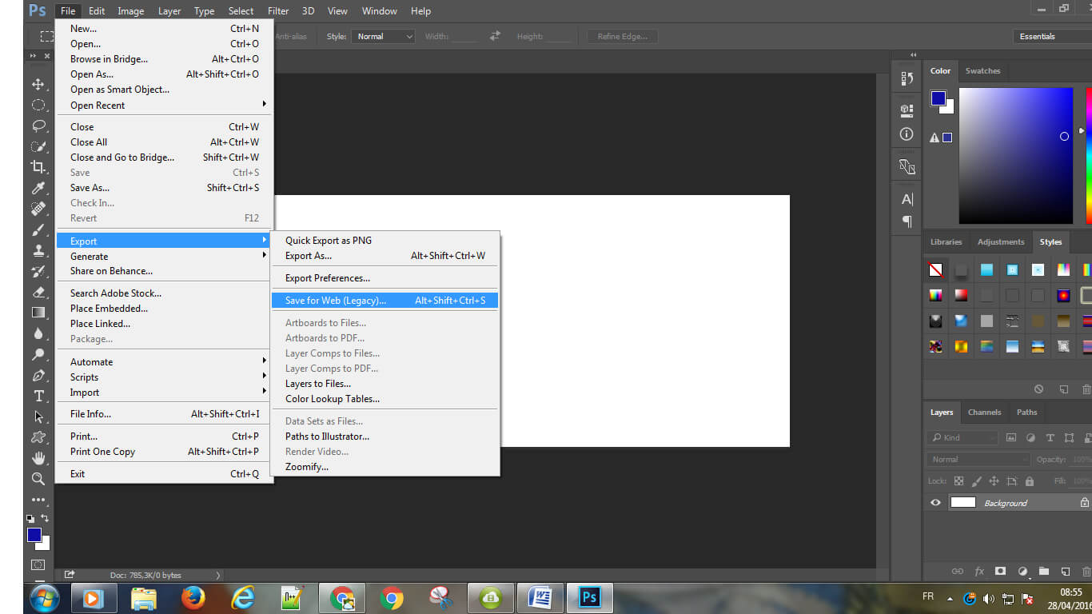Toggle type layer filter icon
Screen dimensions: 1092x614
(1050, 437)
